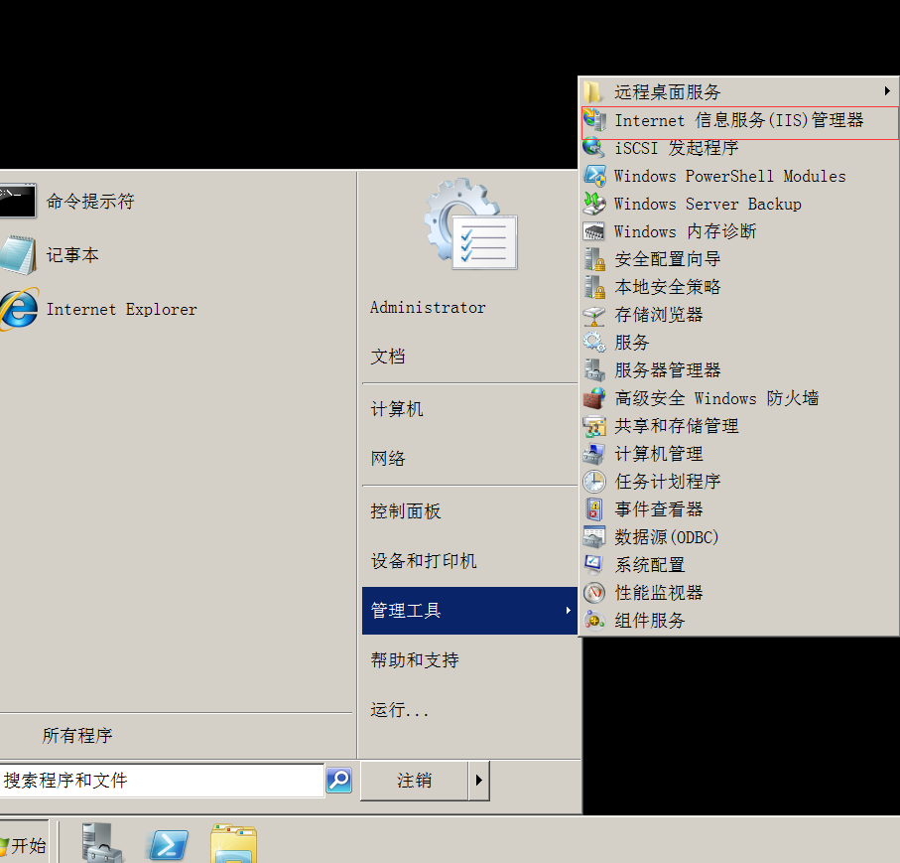Image resolution: width=900 pixels, height=863 pixels.
Task: Expand 管理工具 submenu arrow
Action: click(x=569, y=610)
